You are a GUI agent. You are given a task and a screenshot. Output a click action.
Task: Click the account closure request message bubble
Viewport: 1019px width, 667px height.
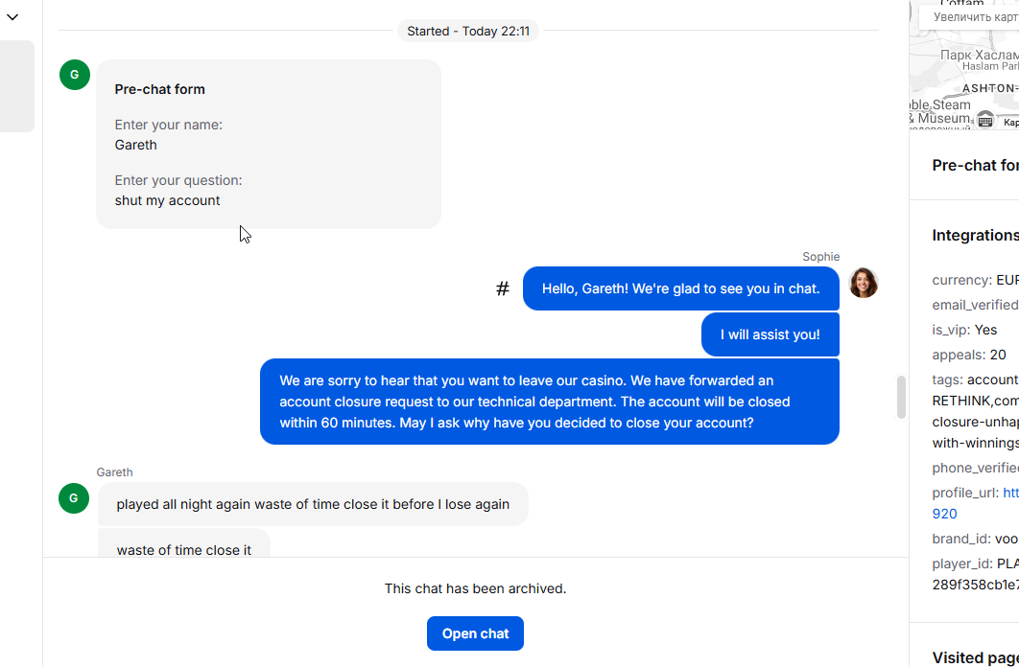tap(549, 402)
